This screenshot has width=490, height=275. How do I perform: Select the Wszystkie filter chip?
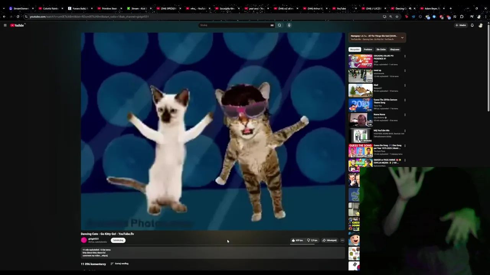click(x=355, y=49)
